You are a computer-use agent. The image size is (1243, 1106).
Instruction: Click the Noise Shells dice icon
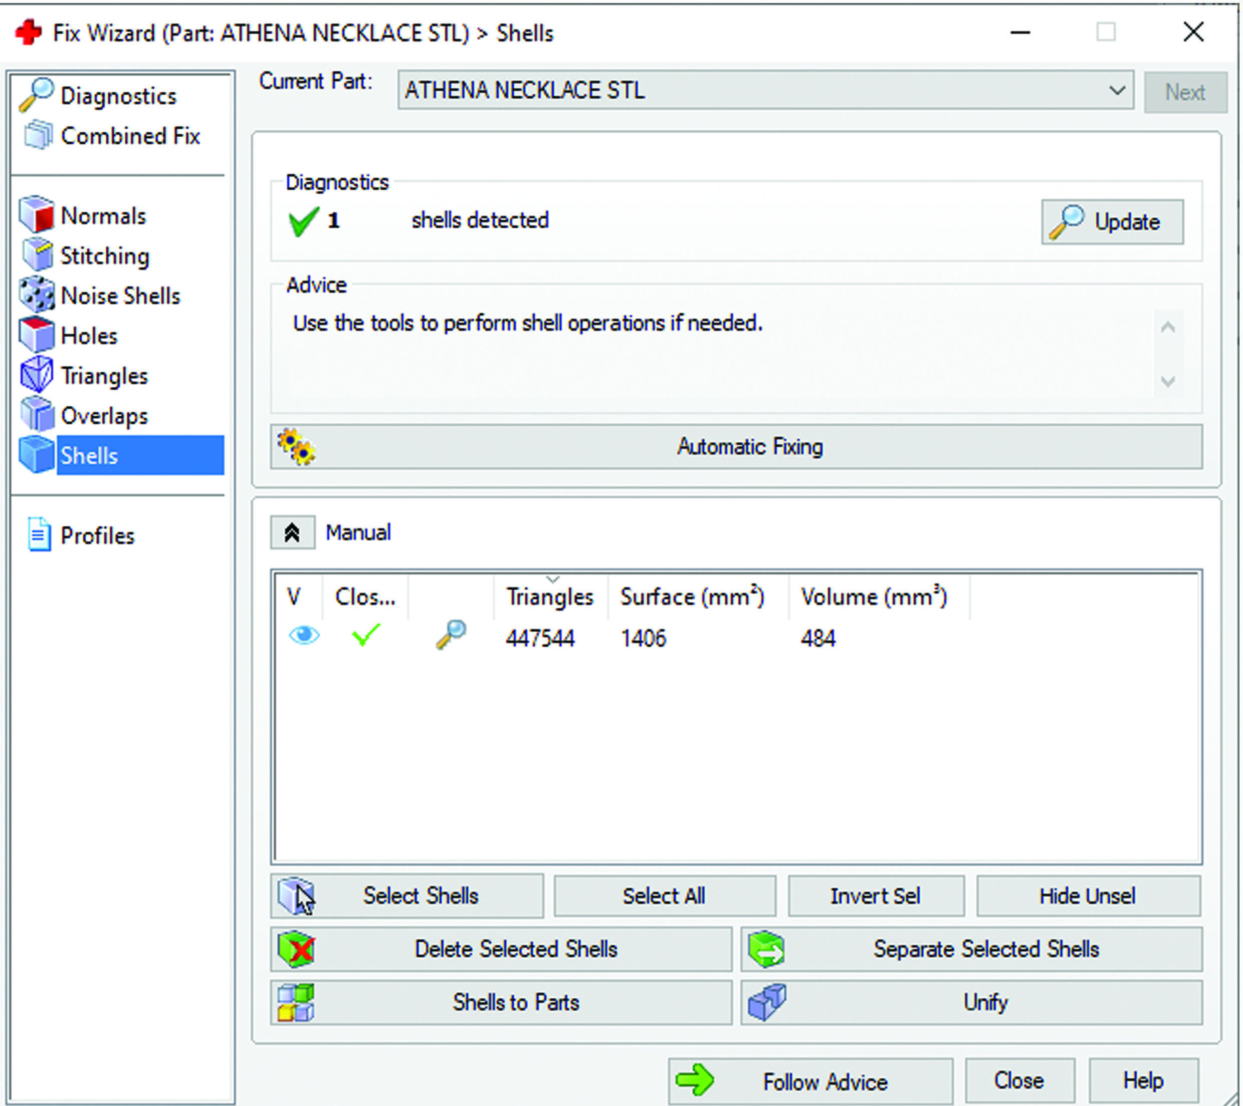[x=37, y=295]
